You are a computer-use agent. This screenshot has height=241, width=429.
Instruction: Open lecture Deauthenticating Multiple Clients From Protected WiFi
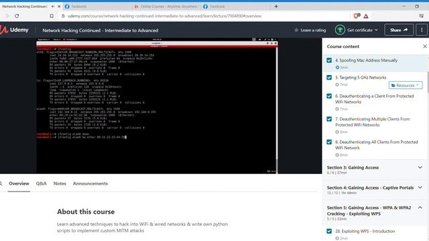(373, 122)
